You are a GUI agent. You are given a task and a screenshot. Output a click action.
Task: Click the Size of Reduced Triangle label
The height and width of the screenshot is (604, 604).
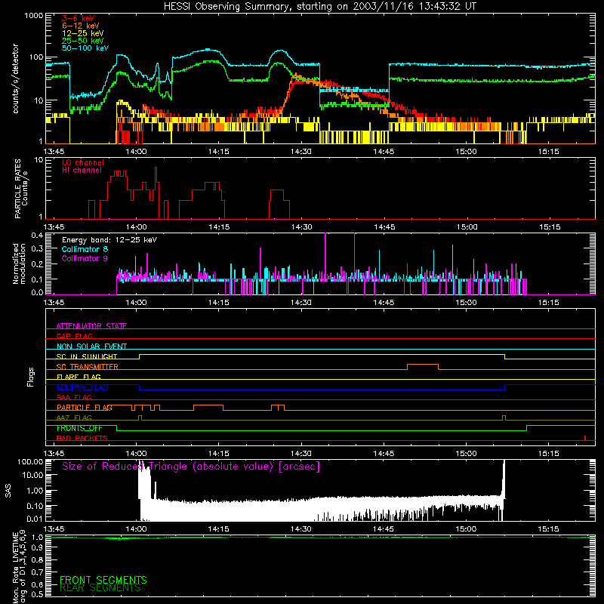click(191, 467)
